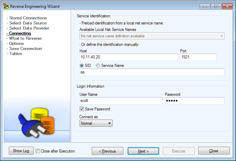Select the Connecting step in sidebar
This screenshot has height=161, width=236.
[x=19, y=33]
